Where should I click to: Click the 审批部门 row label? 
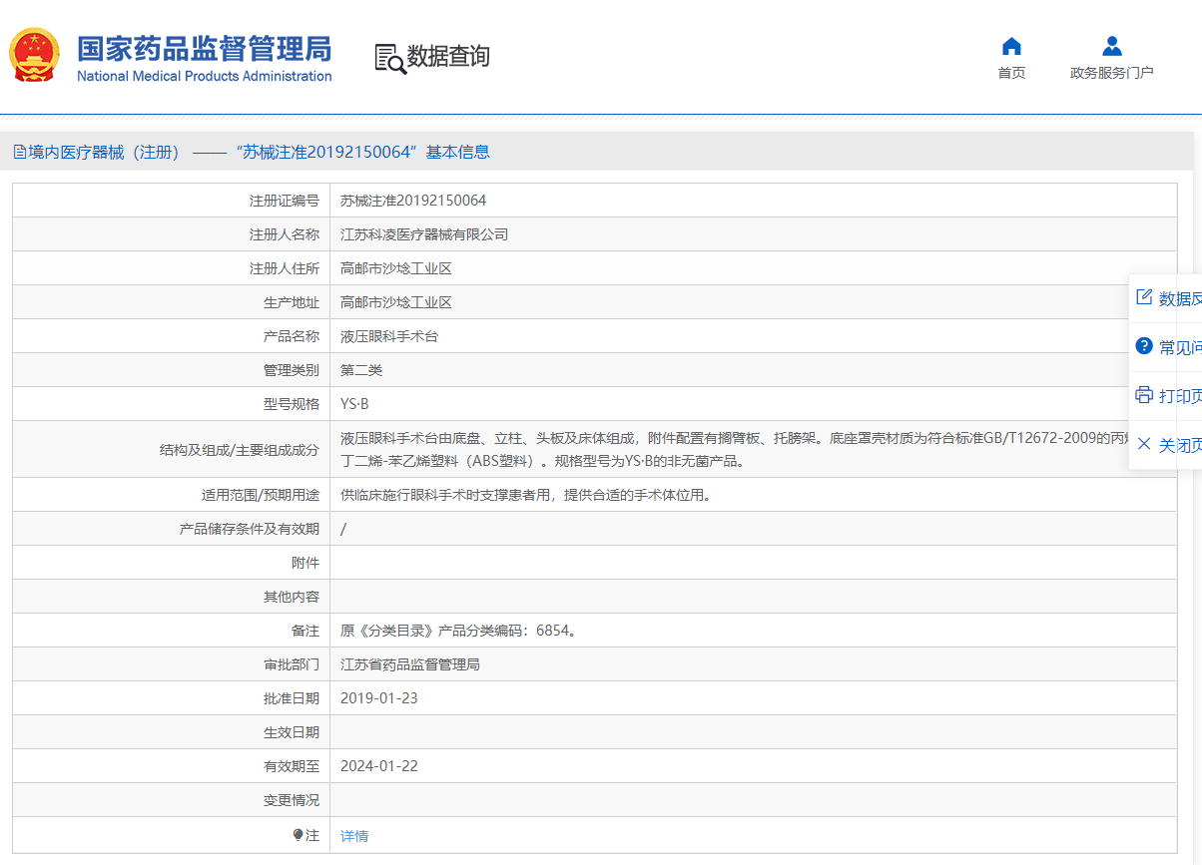point(292,664)
